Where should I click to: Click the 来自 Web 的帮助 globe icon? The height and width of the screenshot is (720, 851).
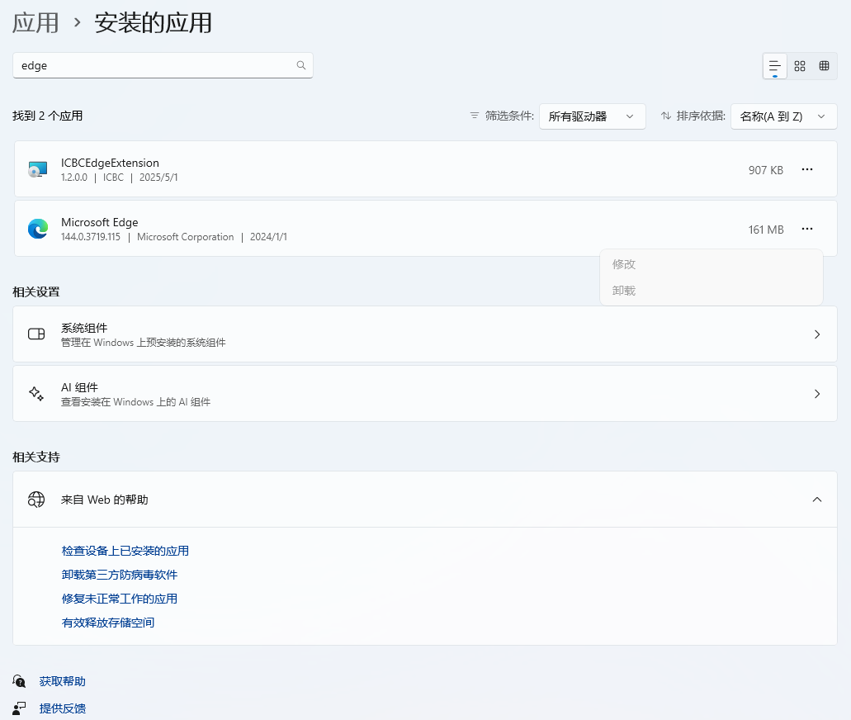(36, 500)
